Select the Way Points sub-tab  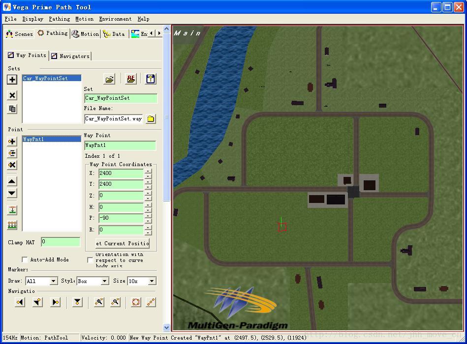[x=27, y=56]
